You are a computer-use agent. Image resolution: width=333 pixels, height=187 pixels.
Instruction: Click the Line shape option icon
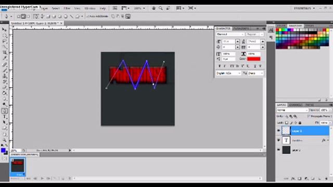[72, 16]
